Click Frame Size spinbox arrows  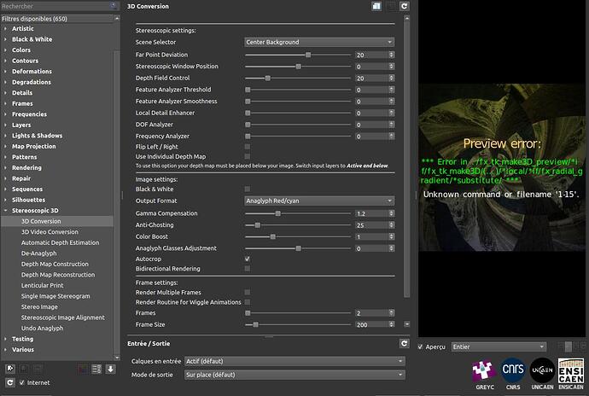[x=392, y=324]
